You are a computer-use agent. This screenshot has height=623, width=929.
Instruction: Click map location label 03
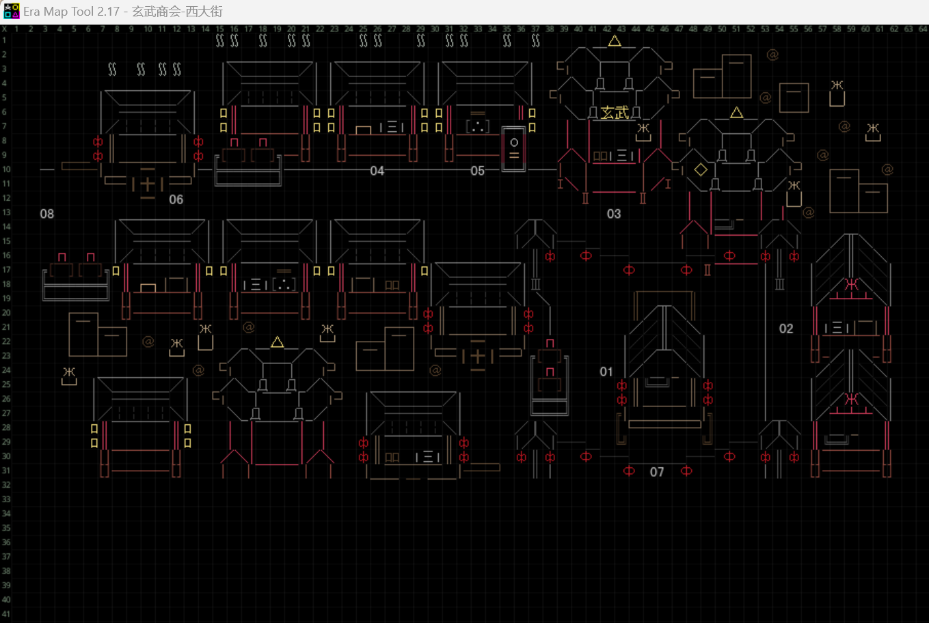pyautogui.click(x=614, y=214)
